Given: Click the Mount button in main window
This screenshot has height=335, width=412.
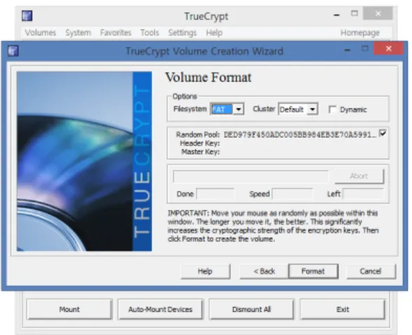Looking at the screenshot, I should (69, 309).
